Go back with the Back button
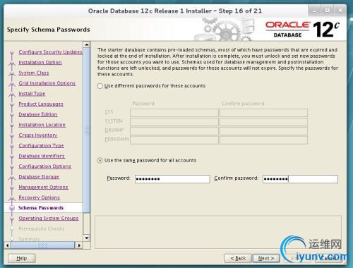Viewport: 353px width, 268px height. pyautogui.click(x=238, y=258)
